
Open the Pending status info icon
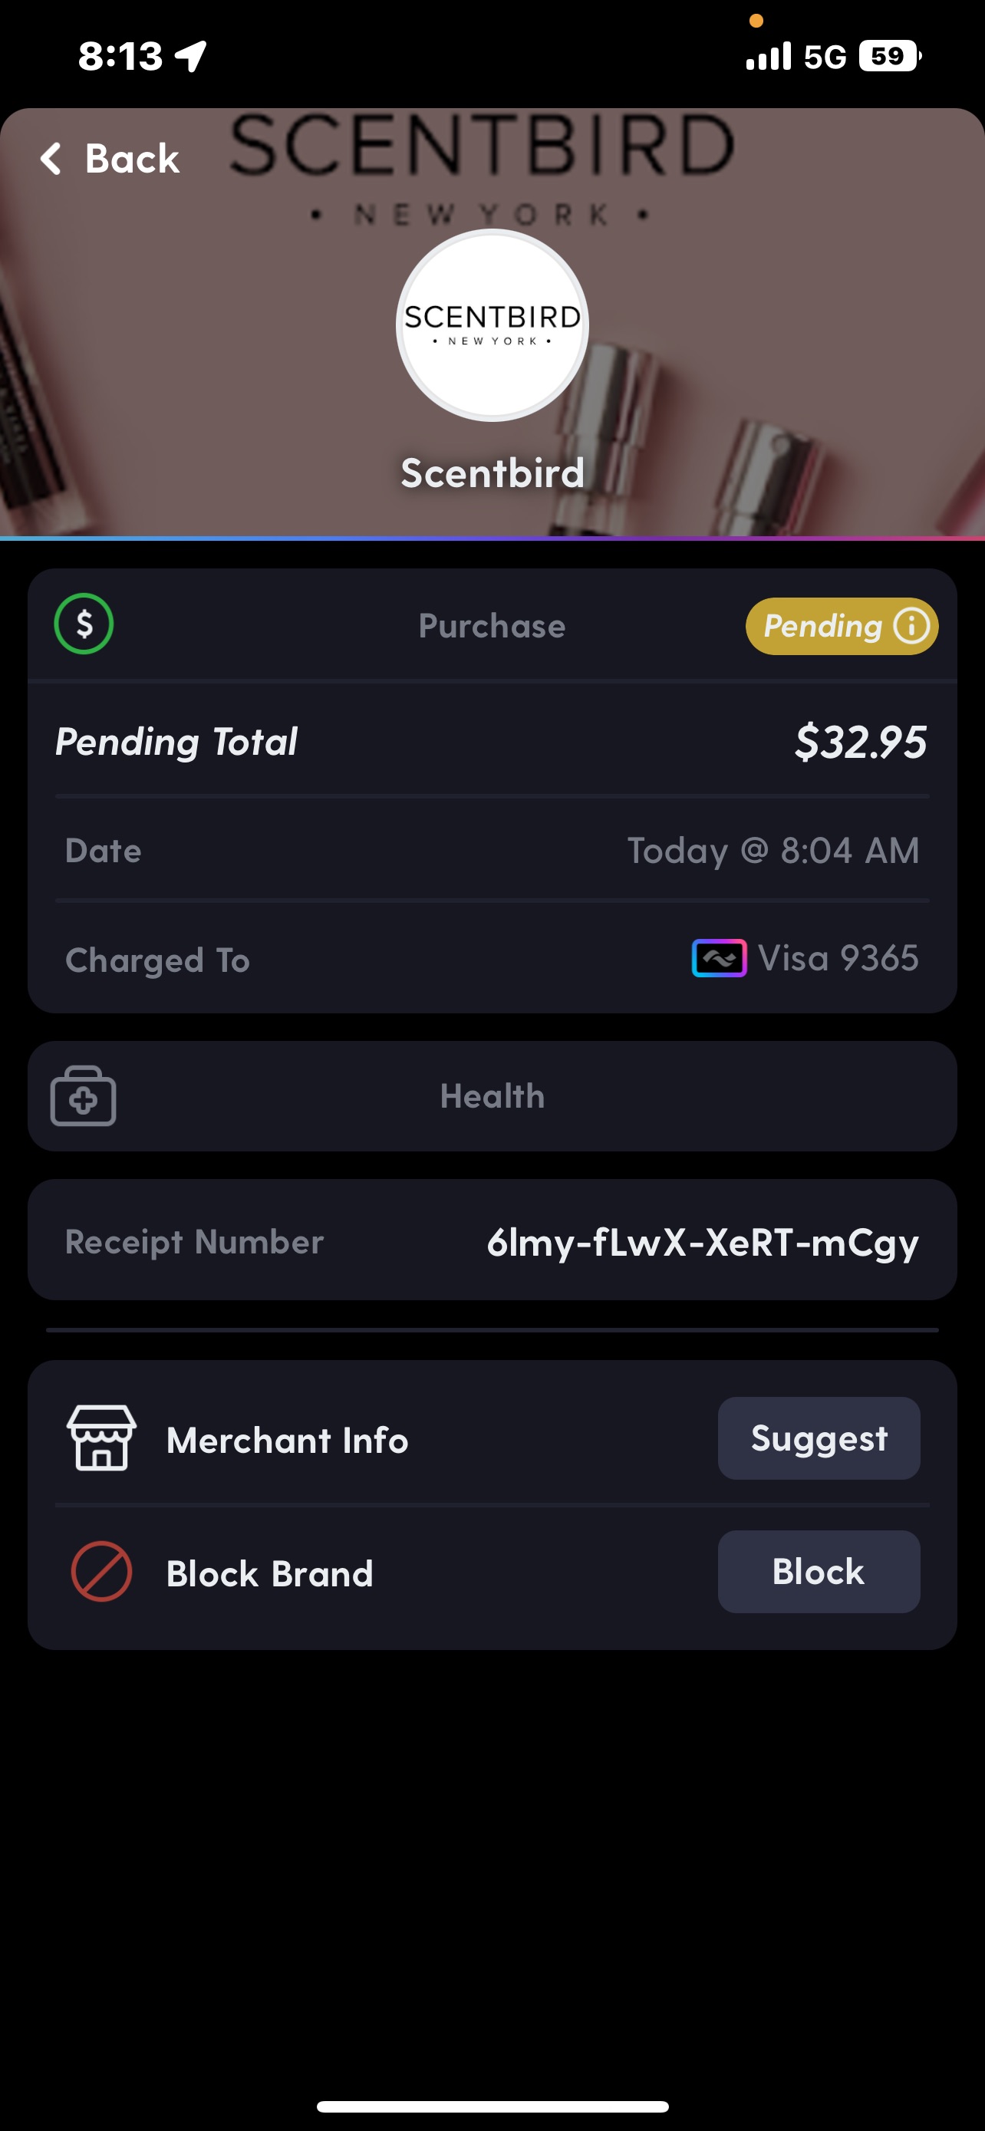coord(911,626)
